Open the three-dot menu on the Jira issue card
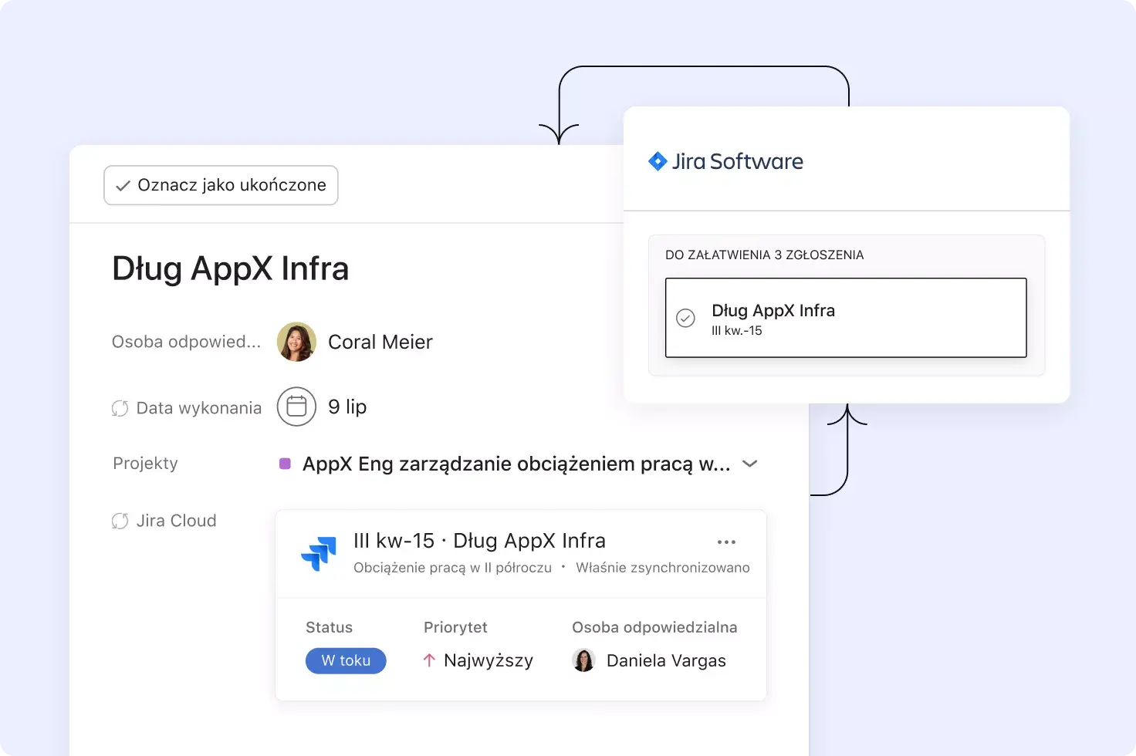Image resolution: width=1136 pixels, height=756 pixels. [x=726, y=542]
